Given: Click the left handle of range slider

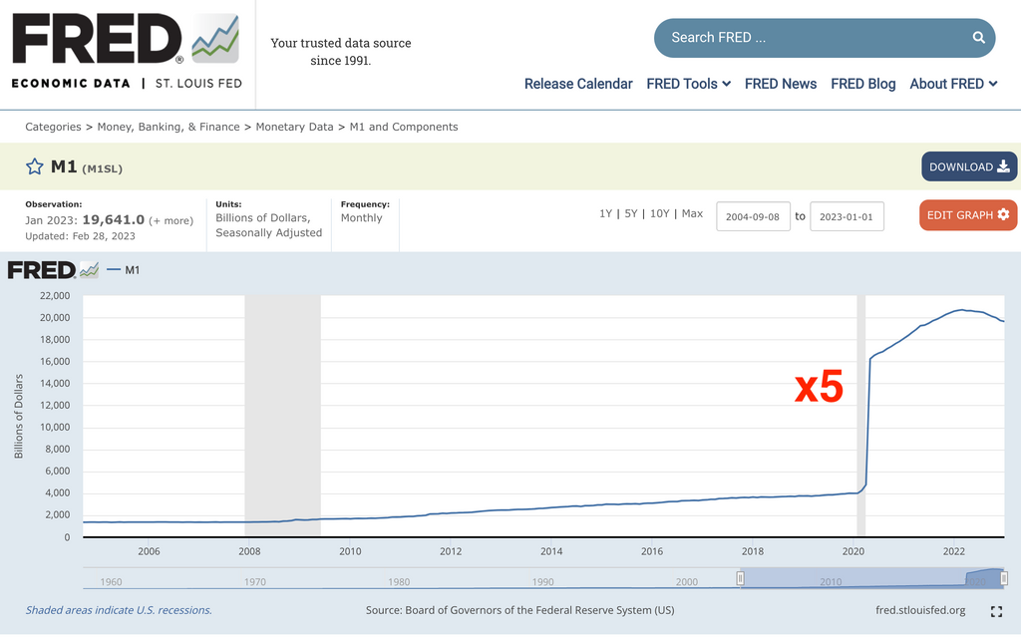Looking at the screenshot, I should pos(741,579).
